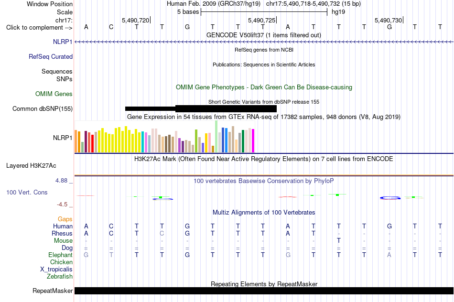Click 'Multiz Alignments of 100 Vertebrates' title
454x302 pixels.
[x=264, y=213]
